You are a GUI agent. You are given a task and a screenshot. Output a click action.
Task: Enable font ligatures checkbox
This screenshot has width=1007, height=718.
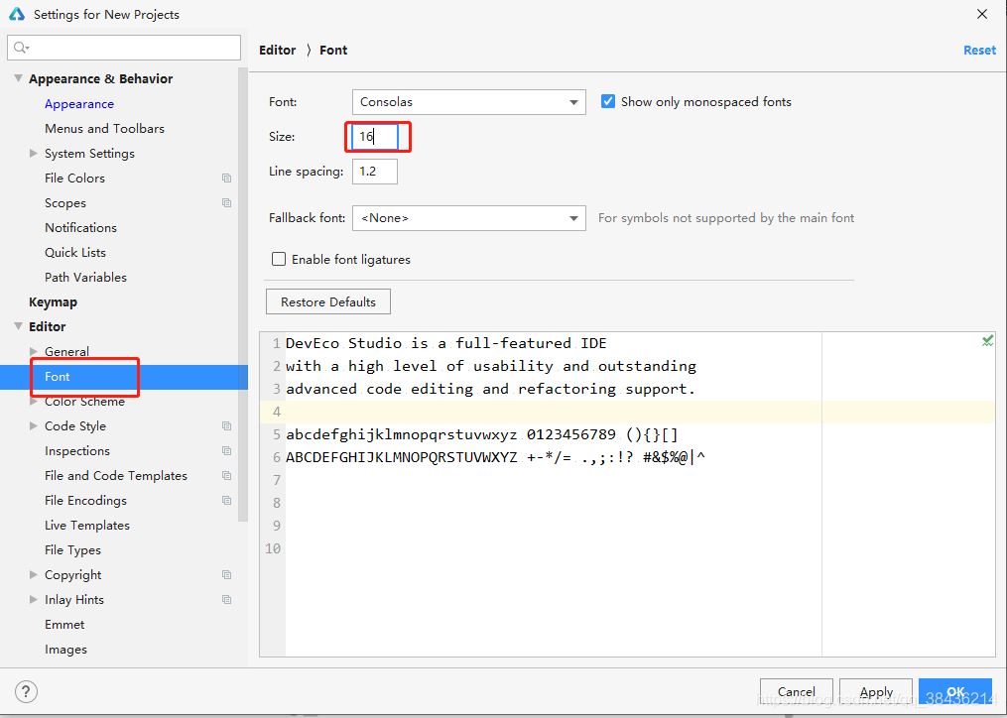click(x=279, y=259)
